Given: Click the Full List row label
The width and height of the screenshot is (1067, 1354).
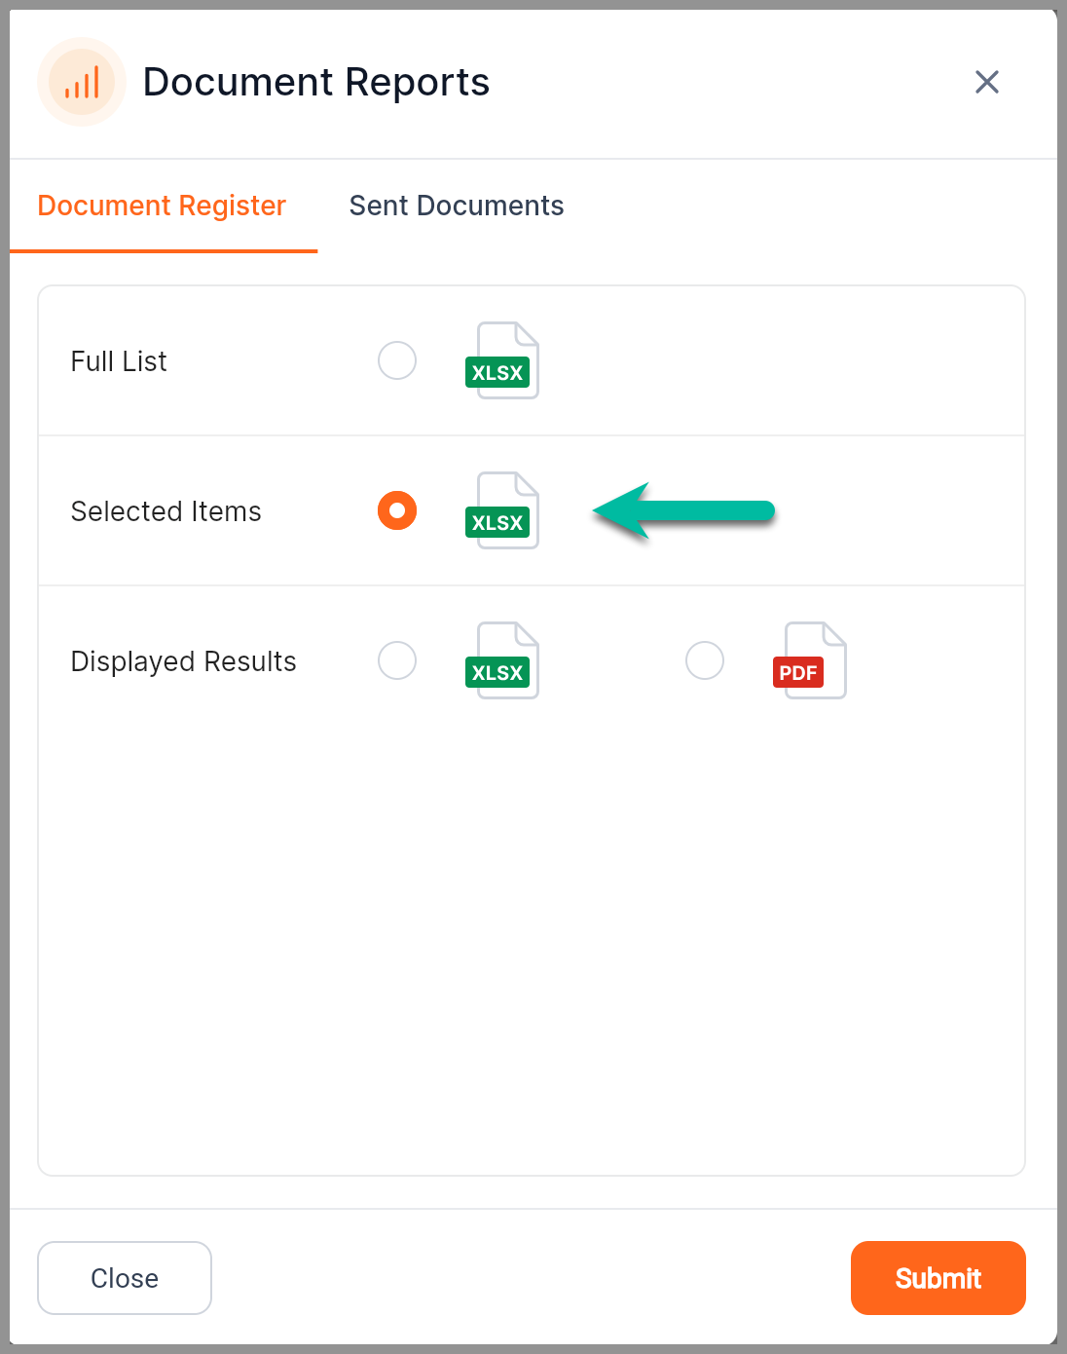Looking at the screenshot, I should point(119,361).
